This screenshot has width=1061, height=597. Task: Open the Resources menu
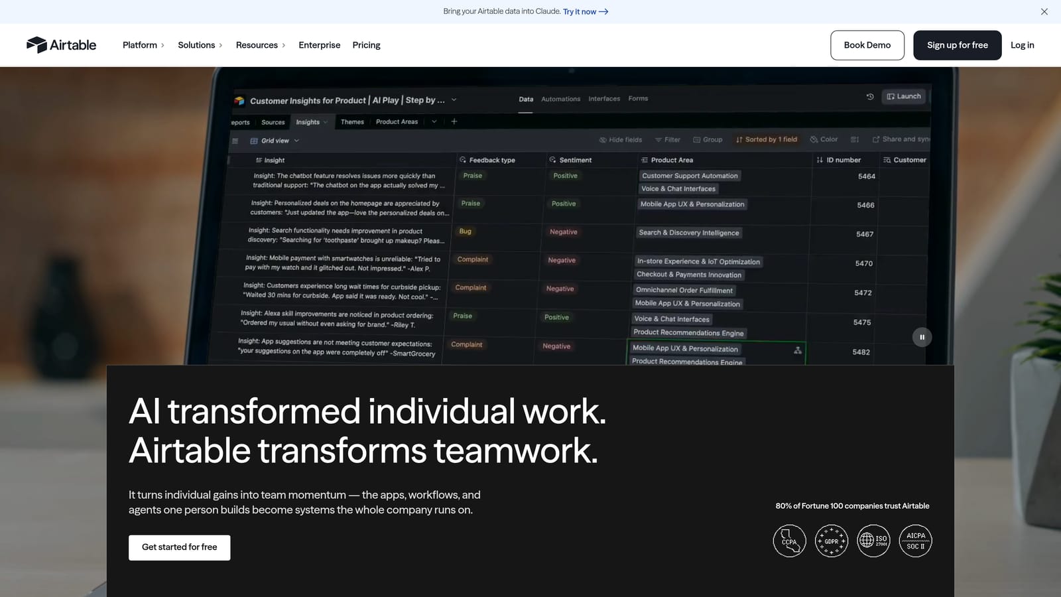point(261,45)
